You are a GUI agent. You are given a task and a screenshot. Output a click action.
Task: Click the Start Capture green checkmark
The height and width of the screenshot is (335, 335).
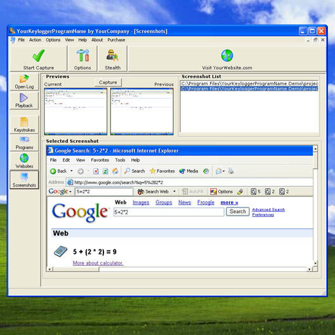coord(39,56)
